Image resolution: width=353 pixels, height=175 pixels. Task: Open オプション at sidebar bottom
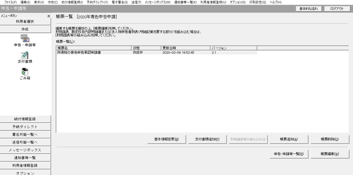pyautogui.click(x=25, y=173)
